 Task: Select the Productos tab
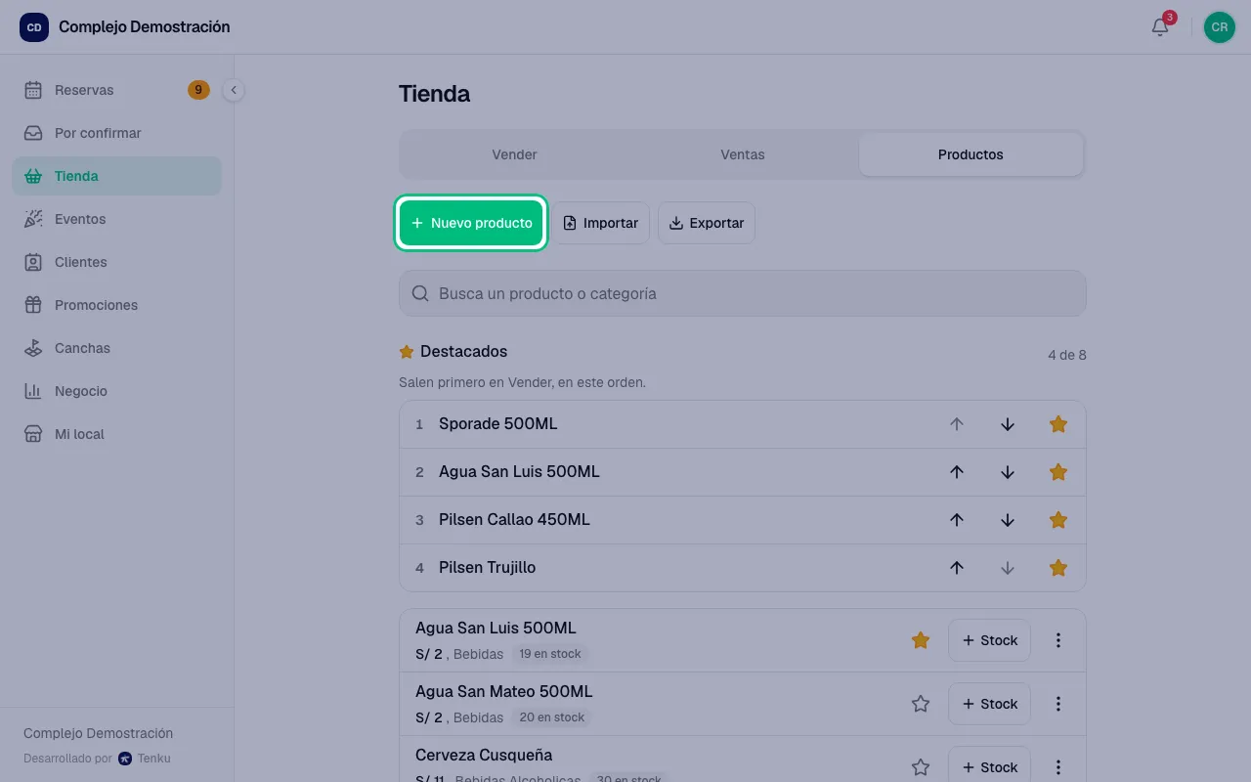coord(971,154)
